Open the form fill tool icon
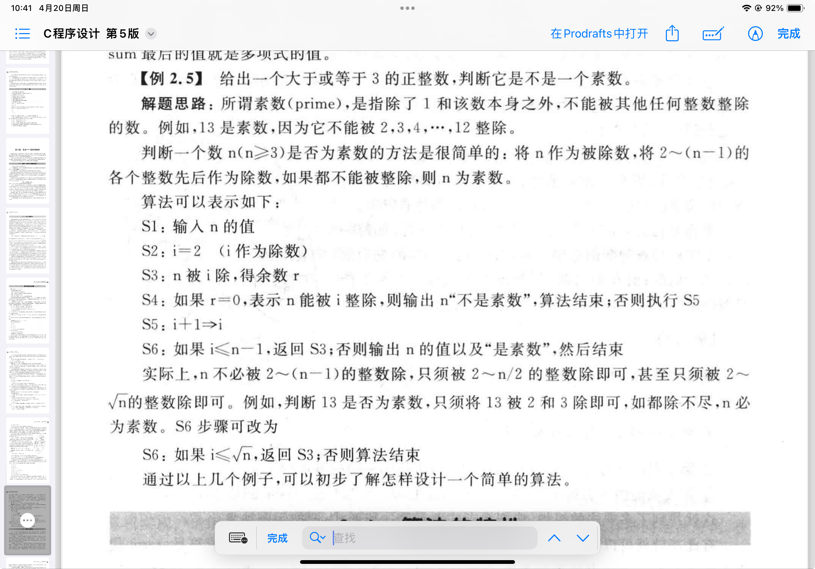 click(713, 34)
